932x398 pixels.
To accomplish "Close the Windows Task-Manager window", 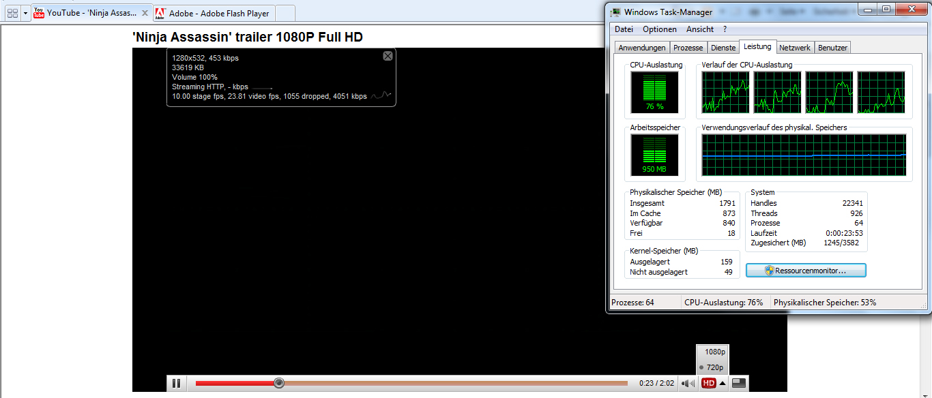I will (x=912, y=9).
